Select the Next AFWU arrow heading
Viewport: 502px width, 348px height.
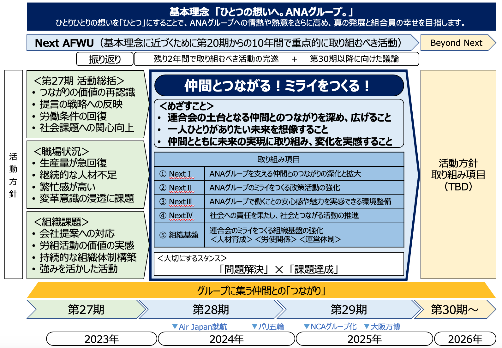(223, 43)
